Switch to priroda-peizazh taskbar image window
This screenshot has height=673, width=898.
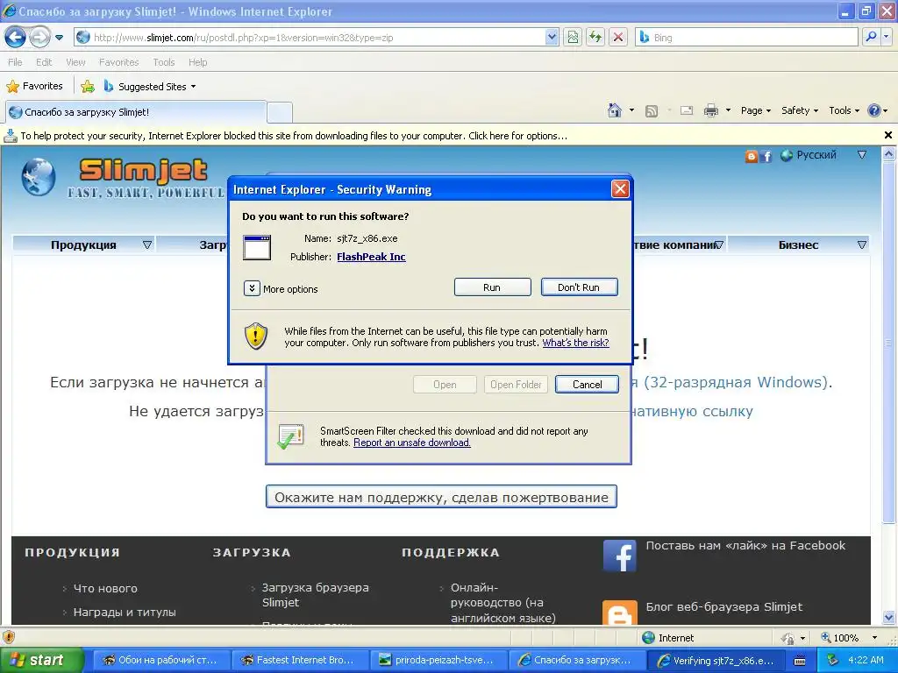(440, 661)
